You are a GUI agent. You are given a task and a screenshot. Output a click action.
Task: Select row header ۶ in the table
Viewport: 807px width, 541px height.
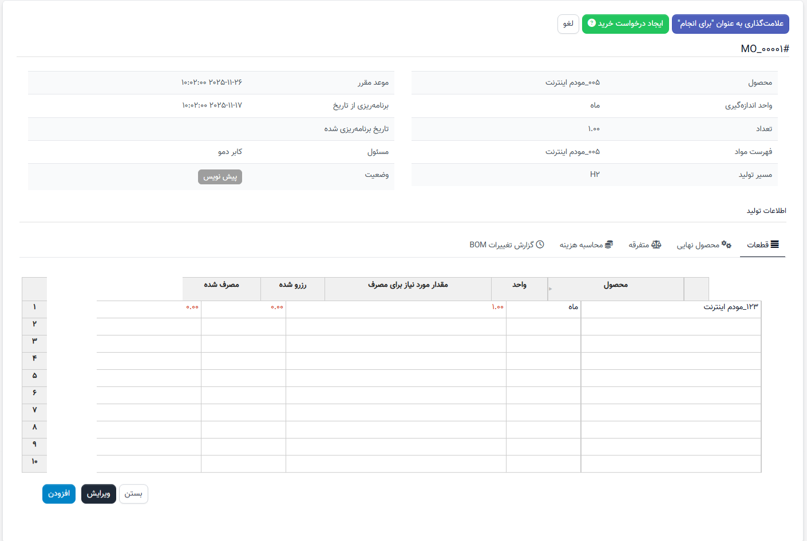34,396
